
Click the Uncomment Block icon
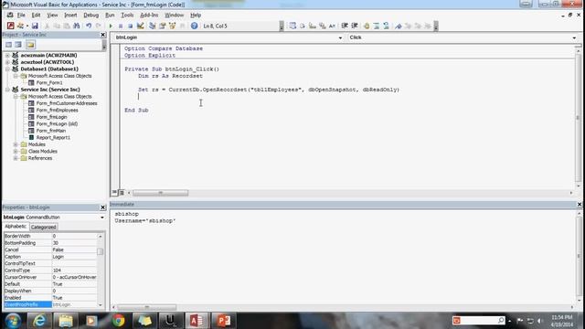tap(386, 26)
